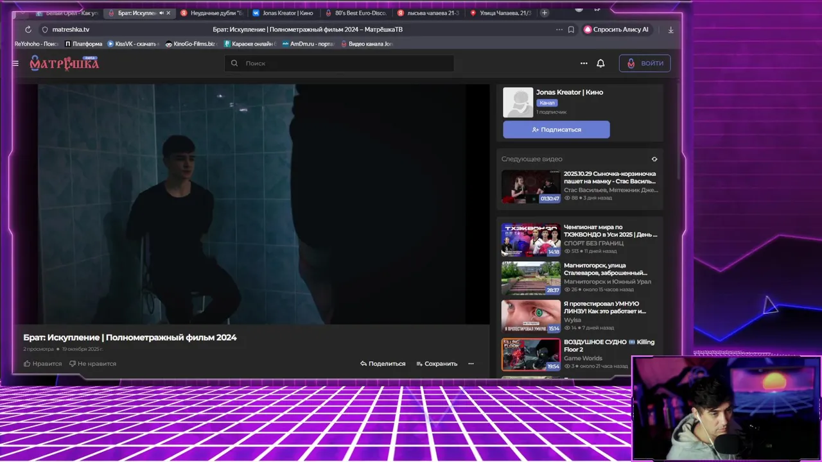Switch to the Jonas Kreator | Кино tab
822x462 pixels.
pos(284,13)
